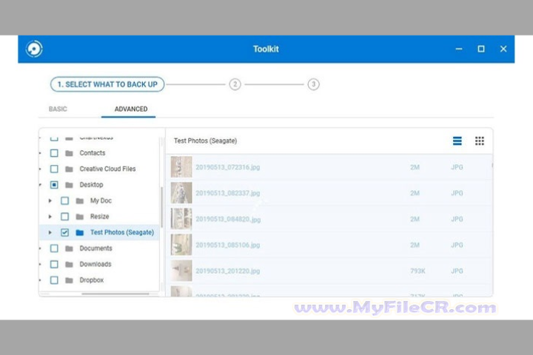
Task: Check the Resize folder checkbox
Action: pos(64,217)
